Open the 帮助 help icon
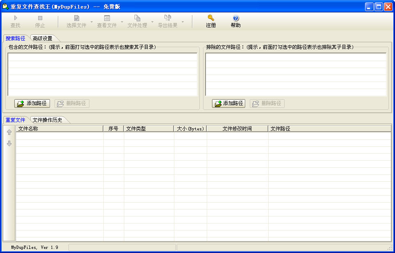395x253 pixels. coord(236,18)
